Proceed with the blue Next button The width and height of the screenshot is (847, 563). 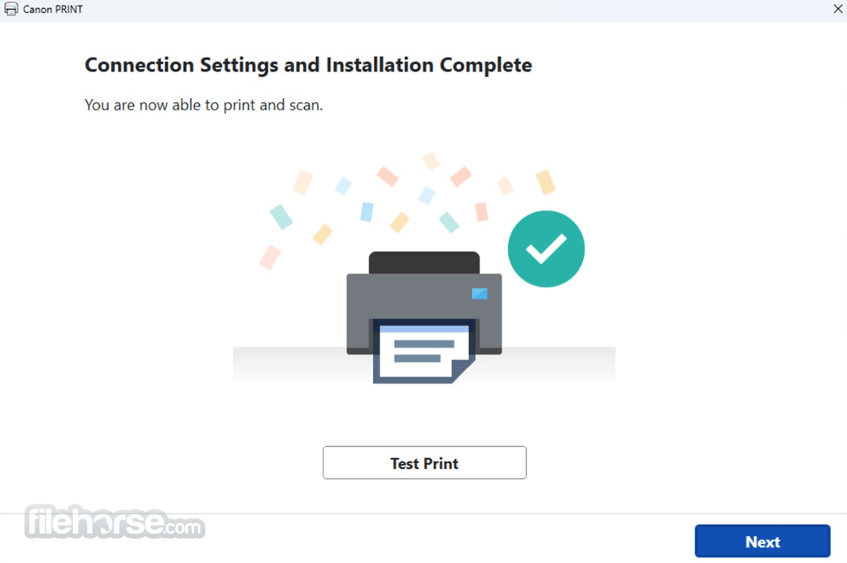tap(762, 541)
